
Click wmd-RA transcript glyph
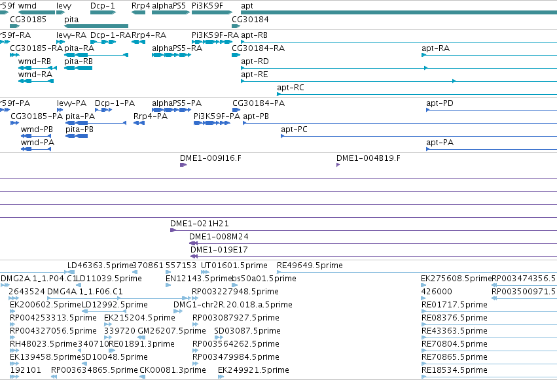point(36,81)
